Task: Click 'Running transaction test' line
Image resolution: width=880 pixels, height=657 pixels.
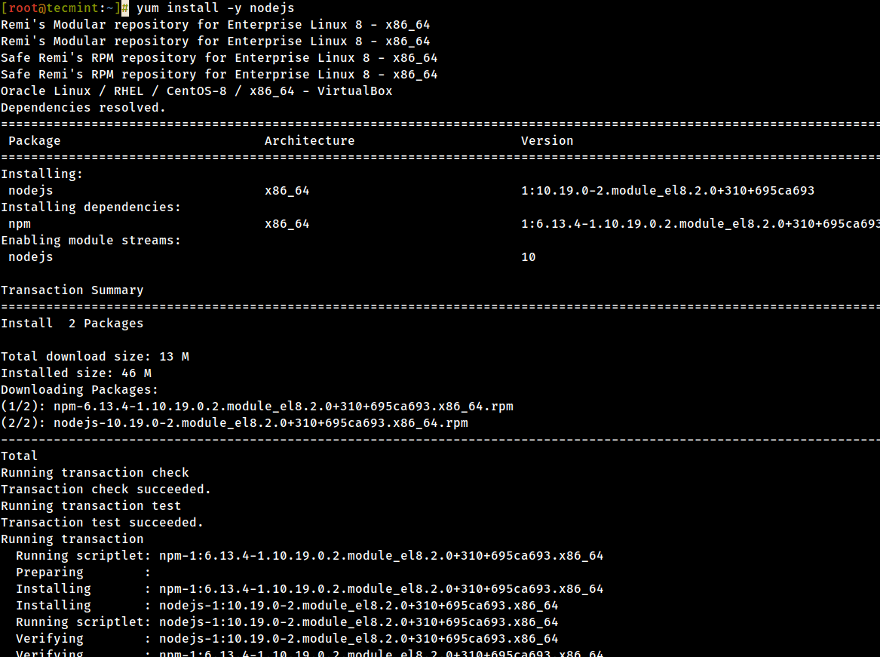Action: point(91,506)
